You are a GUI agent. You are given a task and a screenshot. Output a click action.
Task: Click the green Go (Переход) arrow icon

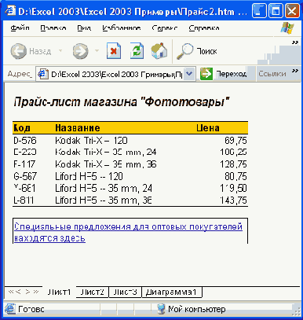click(x=206, y=74)
